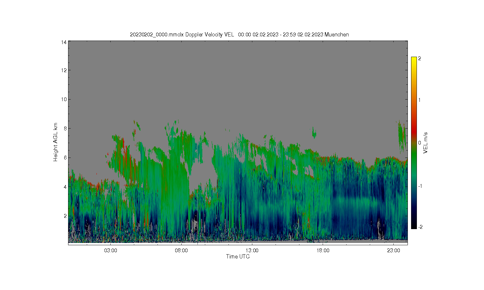The height and width of the screenshot is (290, 484).
Task: Click the height tick label 8
Action: 65,129
